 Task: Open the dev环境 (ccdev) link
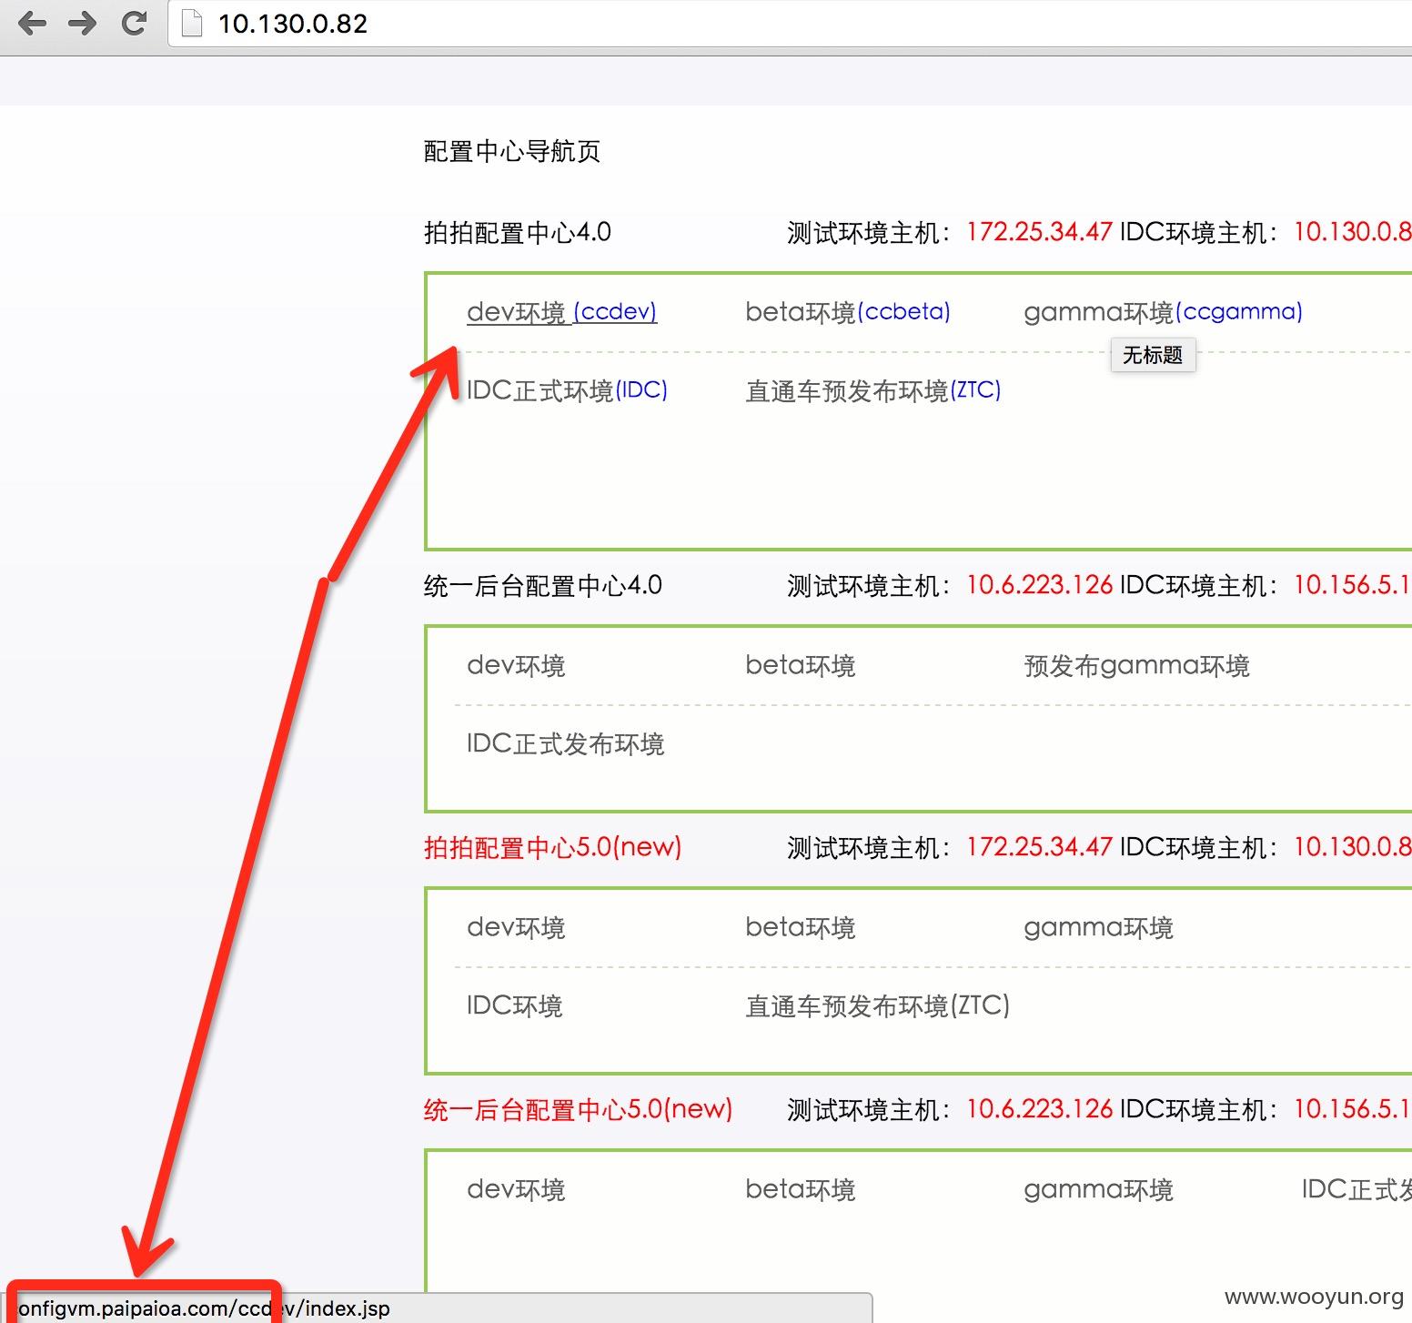[561, 312]
